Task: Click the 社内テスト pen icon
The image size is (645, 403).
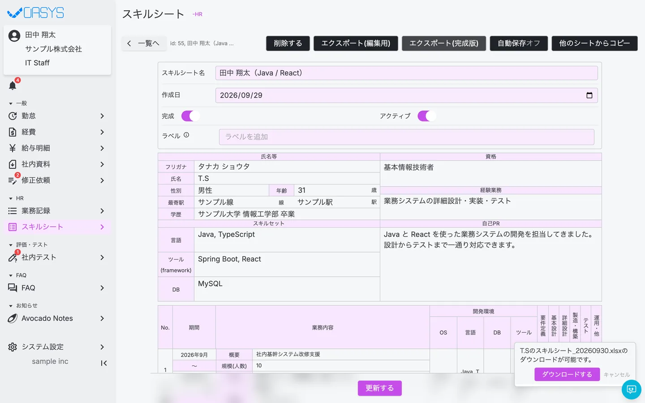Action: 13,257
